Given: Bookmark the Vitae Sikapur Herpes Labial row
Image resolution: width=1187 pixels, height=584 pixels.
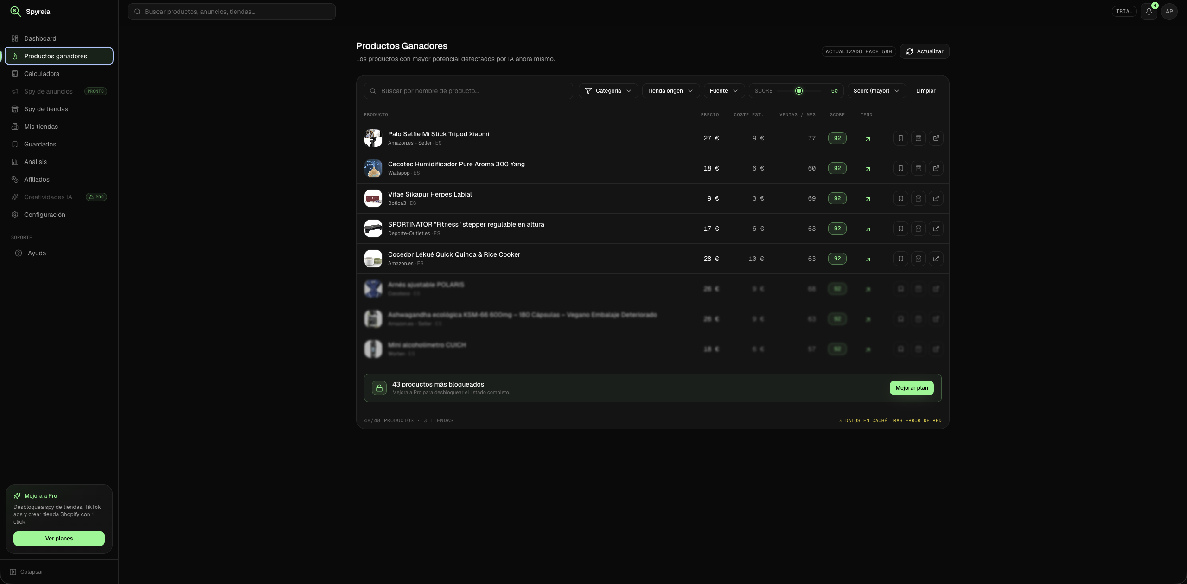Looking at the screenshot, I should [x=900, y=198].
